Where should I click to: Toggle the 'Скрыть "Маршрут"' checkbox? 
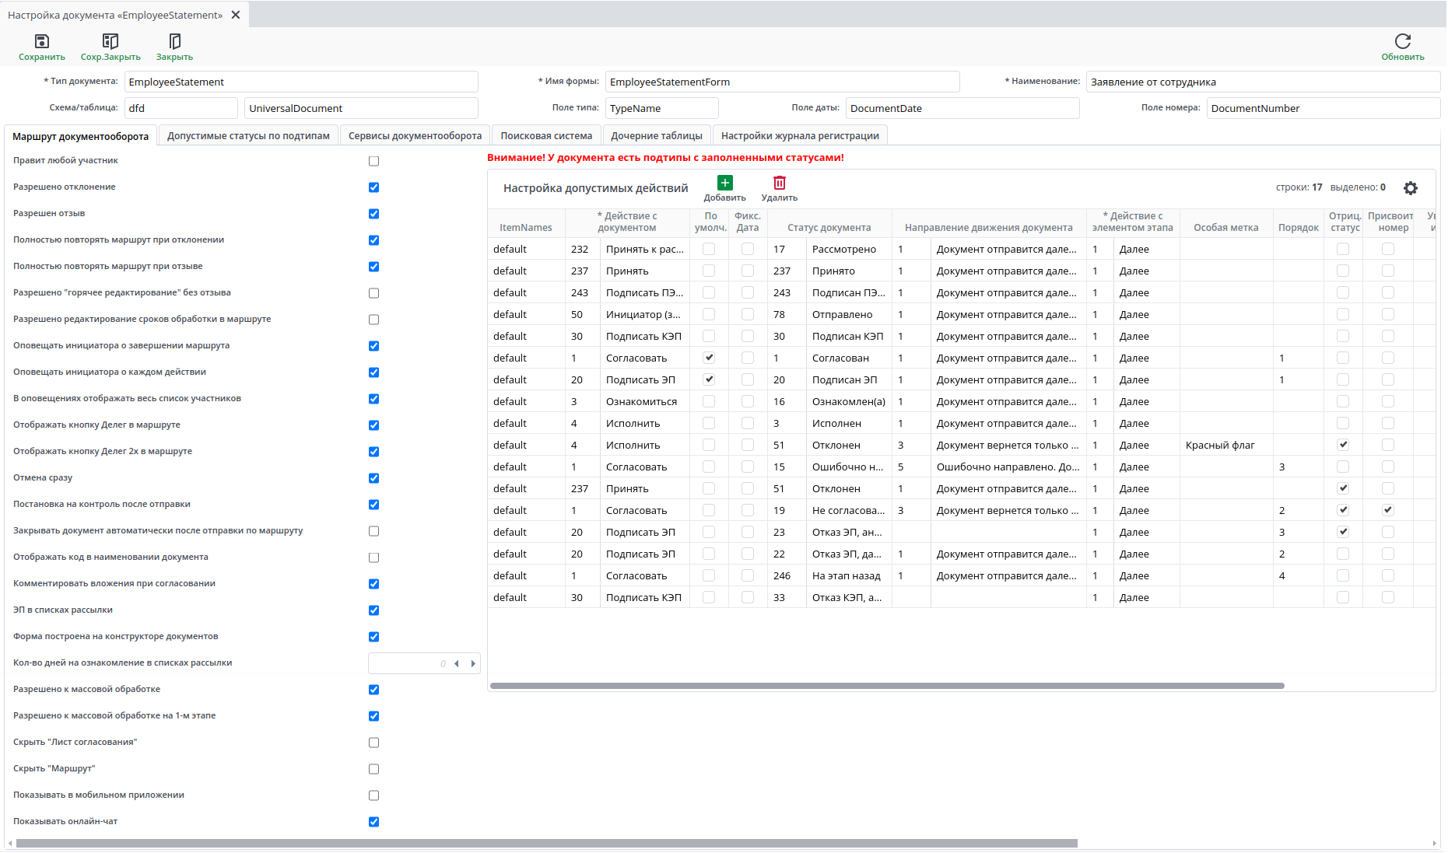tap(373, 769)
